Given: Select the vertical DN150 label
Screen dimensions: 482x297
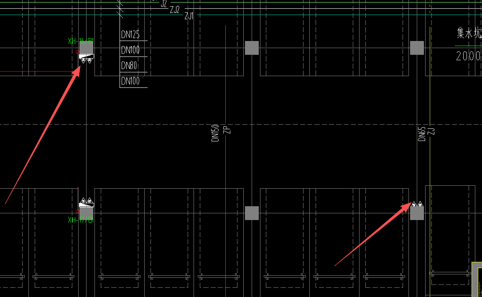Looking at the screenshot, I should pyautogui.click(x=215, y=133).
